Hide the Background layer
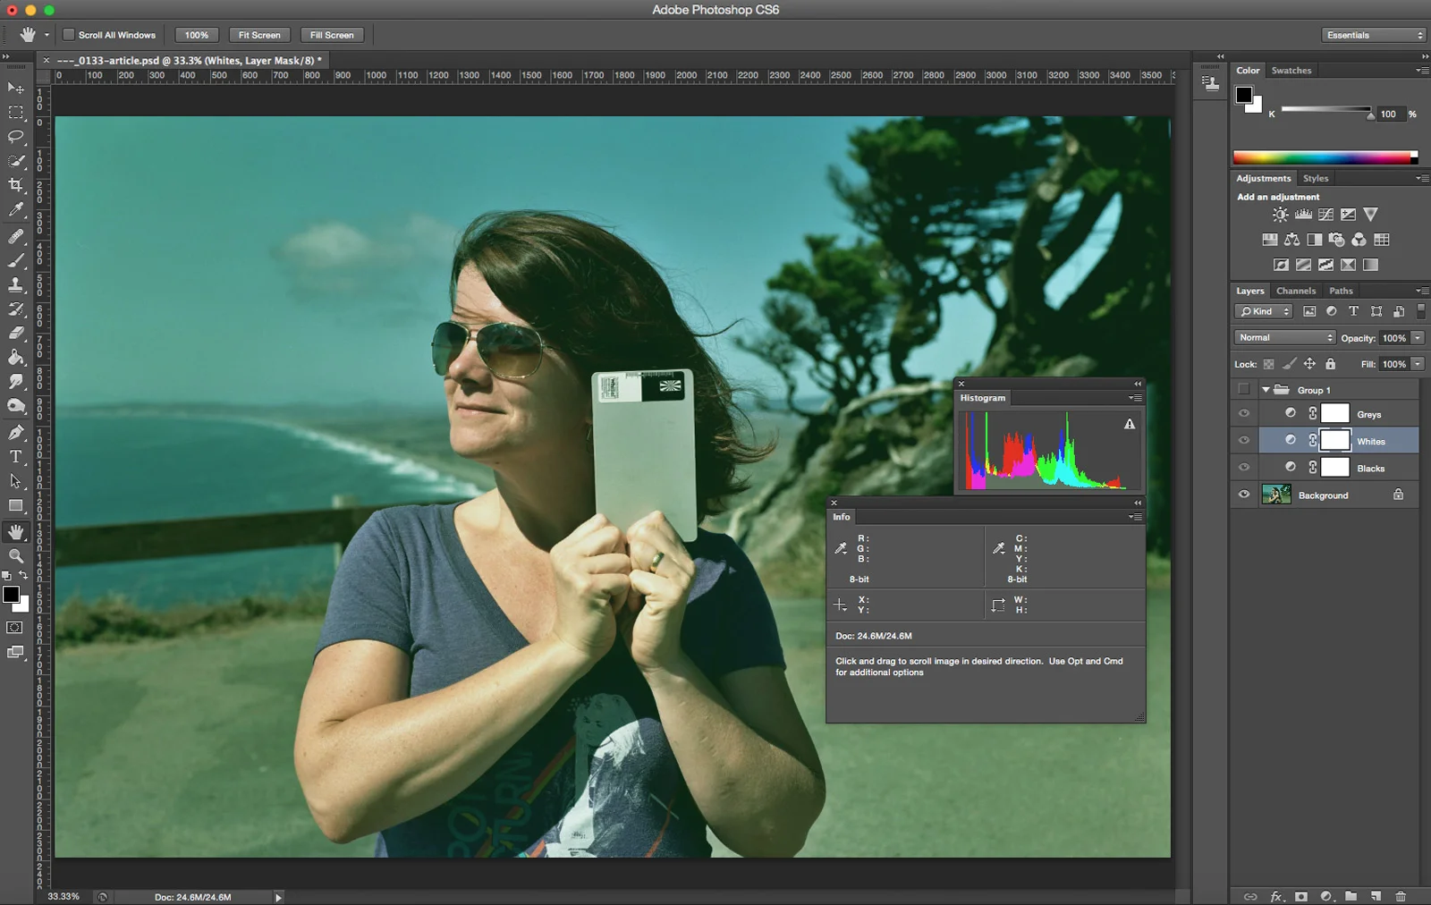Image resolution: width=1431 pixels, height=905 pixels. pyautogui.click(x=1244, y=495)
